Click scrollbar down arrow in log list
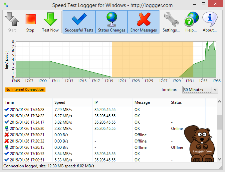This screenshot has width=225, height=172. pos(219,159)
